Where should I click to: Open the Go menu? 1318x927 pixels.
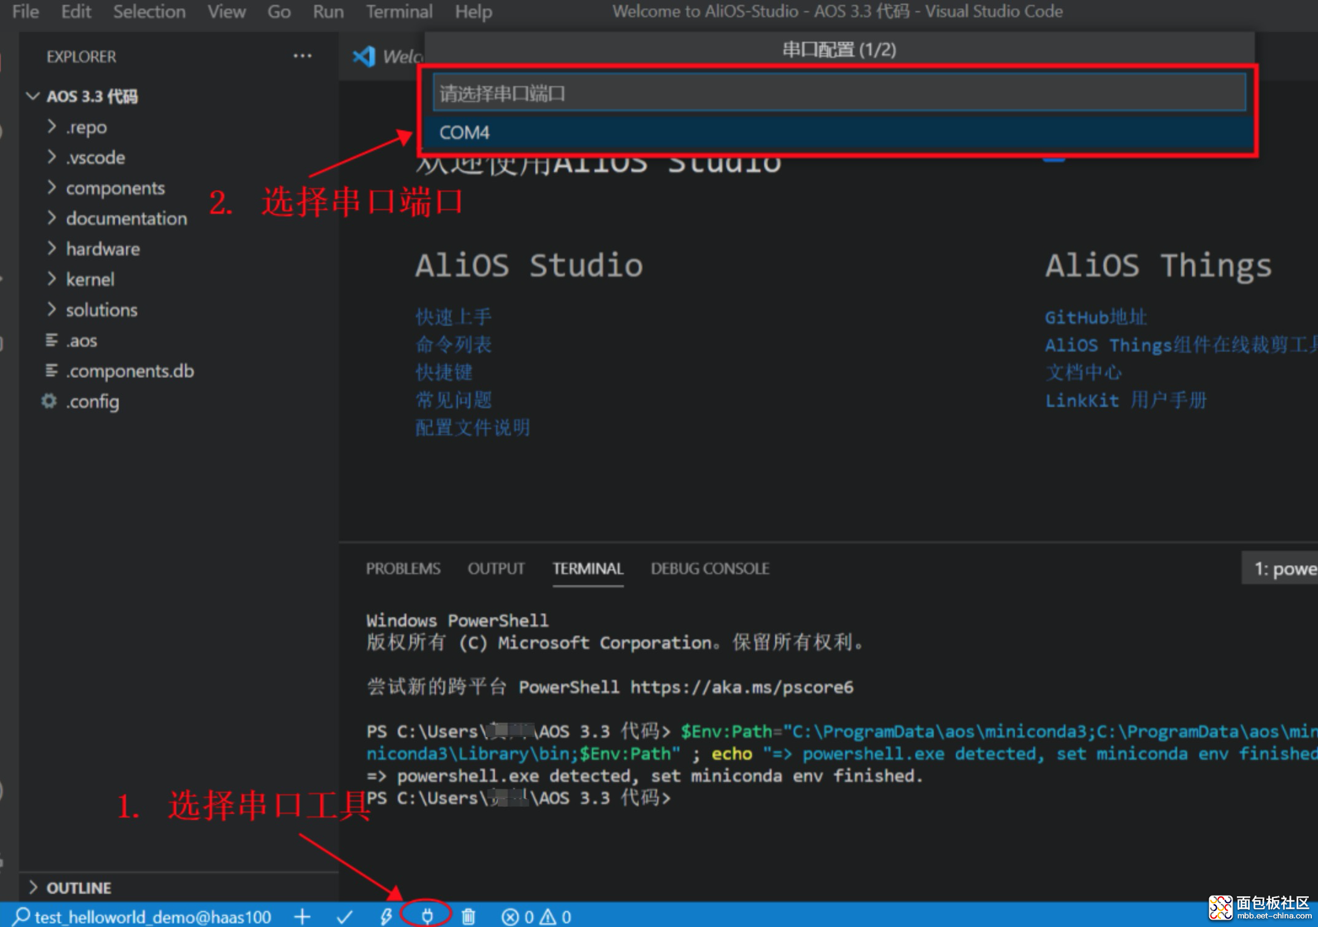[x=278, y=12]
